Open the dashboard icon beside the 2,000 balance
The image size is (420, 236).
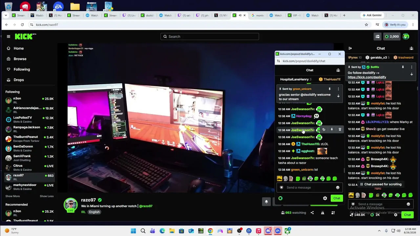[x=377, y=36]
